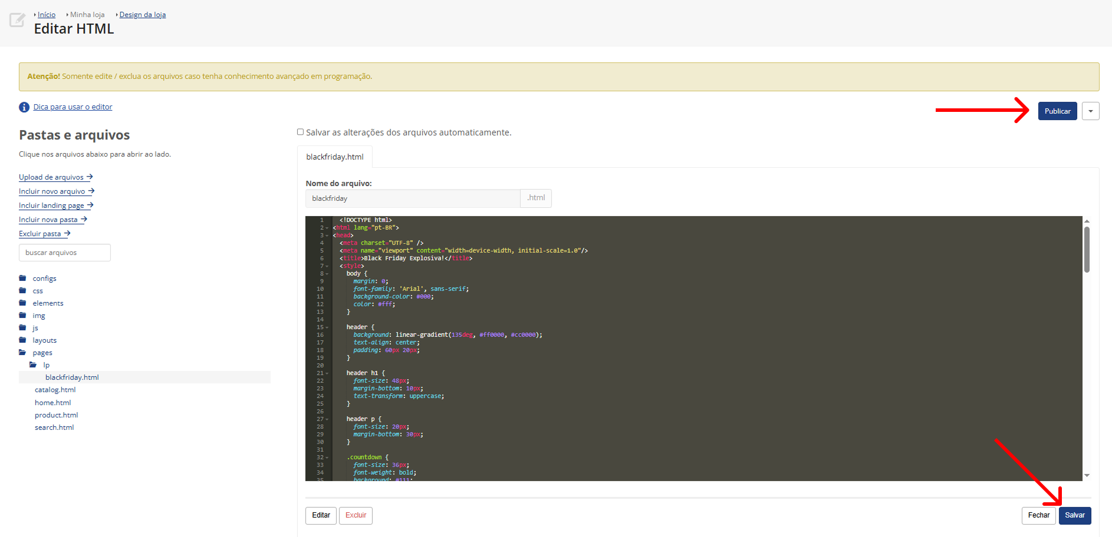Click Excluir pasta link
Image resolution: width=1112 pixels, height=537 pixels.
click(x=45, y=233)
